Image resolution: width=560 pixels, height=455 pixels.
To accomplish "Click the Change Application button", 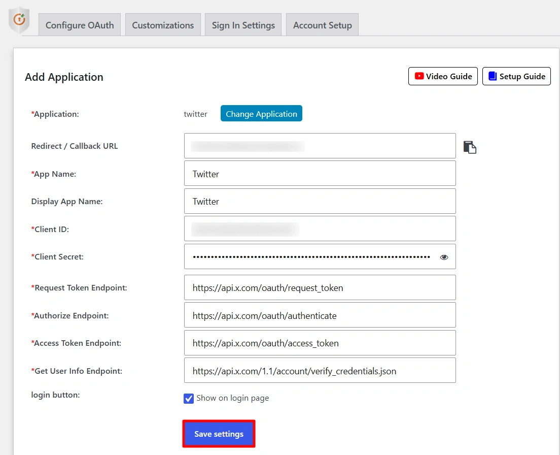I will coord(261,114).
